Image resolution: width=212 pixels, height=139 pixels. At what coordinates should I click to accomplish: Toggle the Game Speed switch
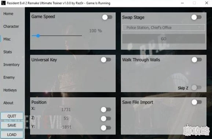pyautogui.click(x=107, y=17)
